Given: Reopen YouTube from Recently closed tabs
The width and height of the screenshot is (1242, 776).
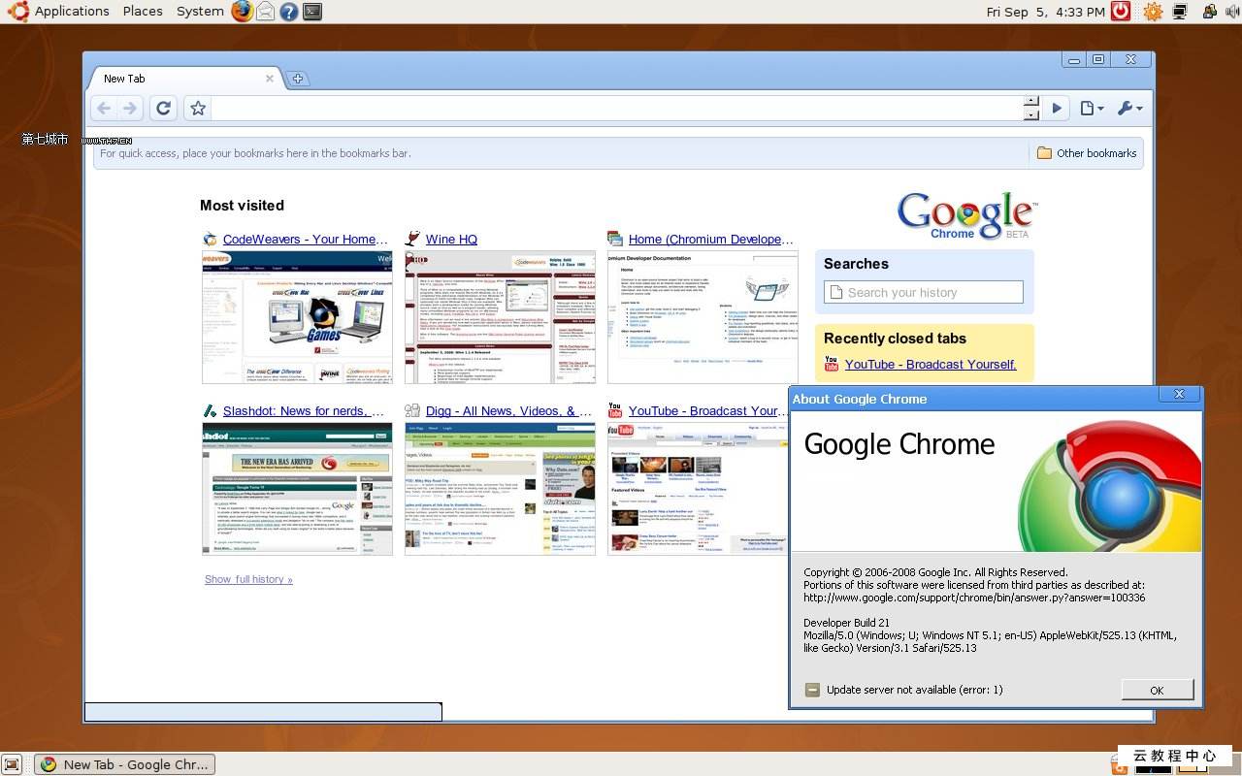Looking at the screenshot, I should [x=931, y=365].
